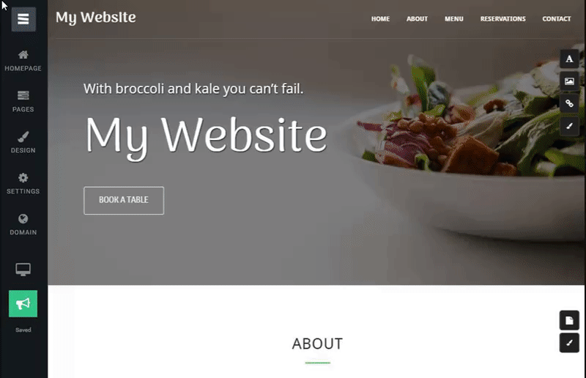Screen dimensions: 586x378
Task: Select MENU in the site navigation
Action: pos(454,19)
